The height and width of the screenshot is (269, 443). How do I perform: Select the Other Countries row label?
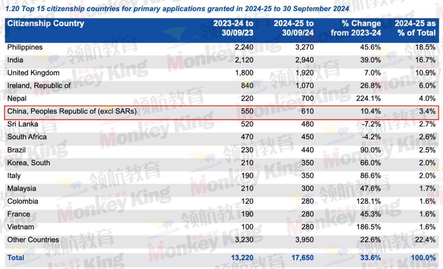[33, 240]
